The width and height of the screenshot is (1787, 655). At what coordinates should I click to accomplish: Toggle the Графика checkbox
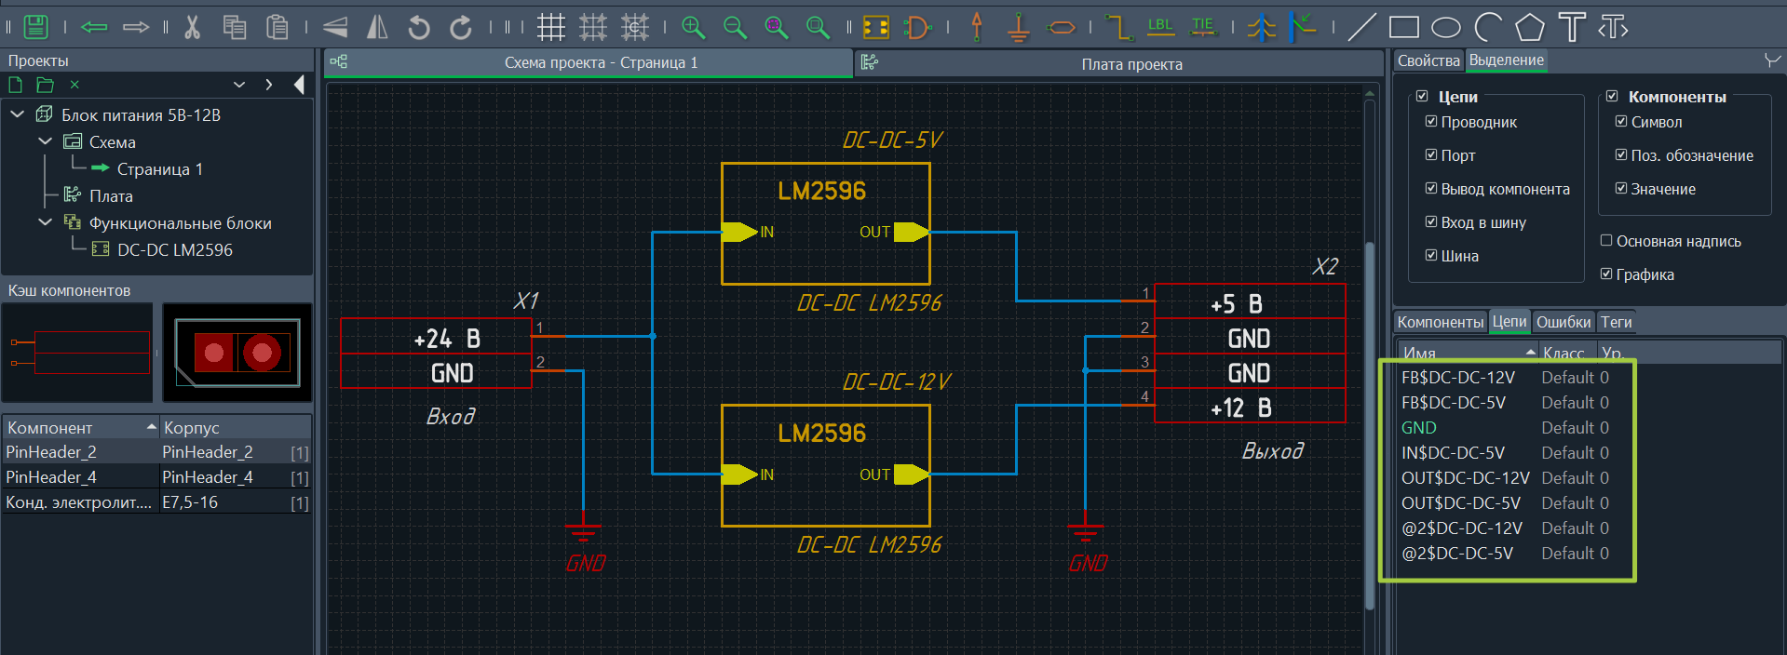pyautogui.click(x=1606, y=274)
